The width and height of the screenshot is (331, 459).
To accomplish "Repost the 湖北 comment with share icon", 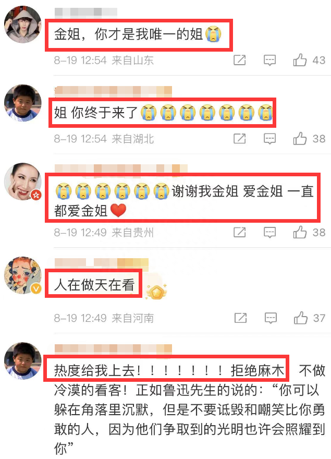I will coord(239,138).
